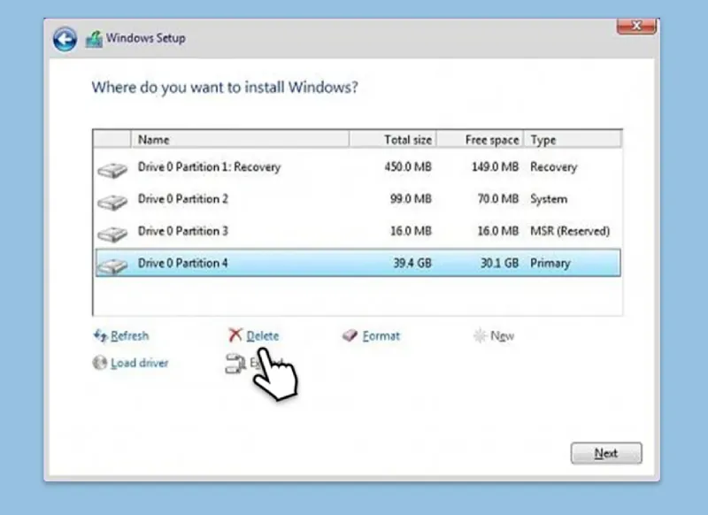Click the 450.0 MB total size cell

click(x=408, y=167)
